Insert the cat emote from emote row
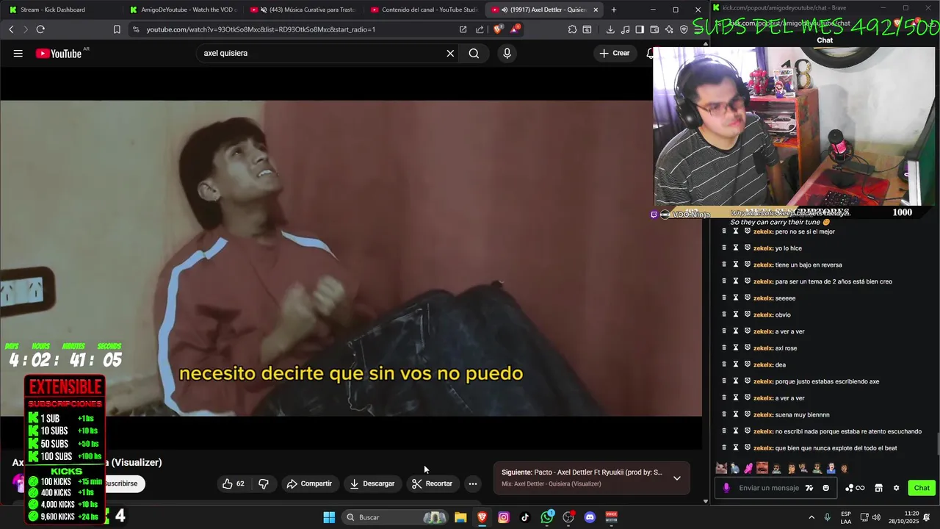 (721, 468)
